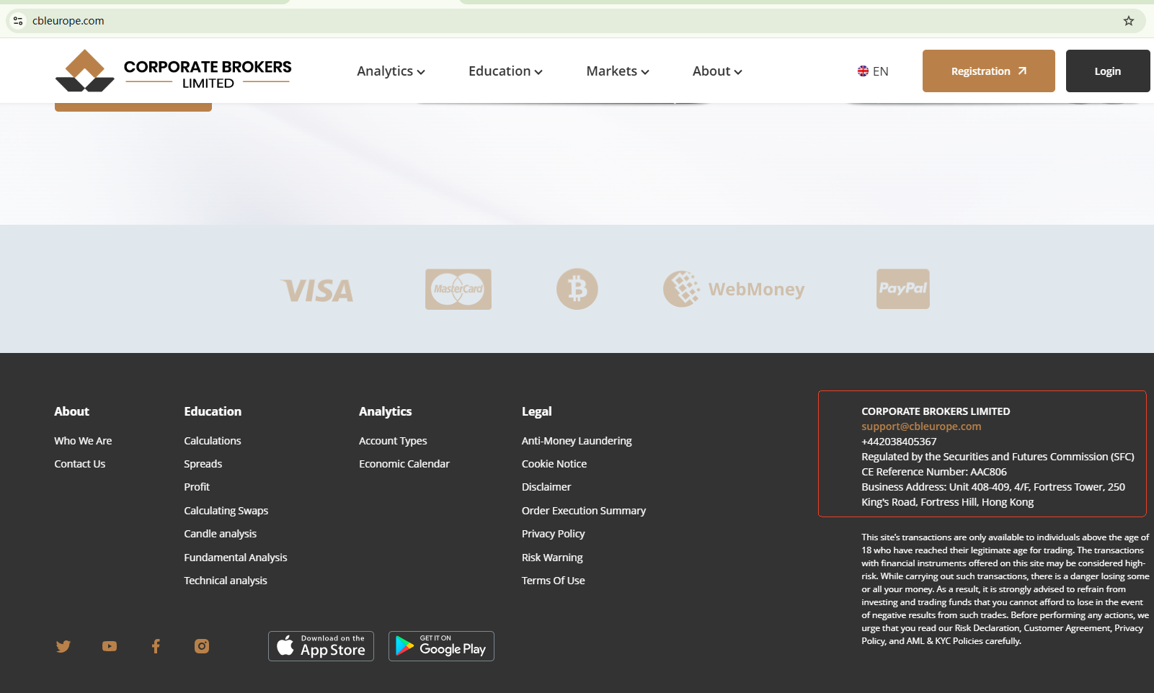Screen dimensions: 1154x693
Task: Click the CE Reference Number AAC806 text
Action: point(934,472)
